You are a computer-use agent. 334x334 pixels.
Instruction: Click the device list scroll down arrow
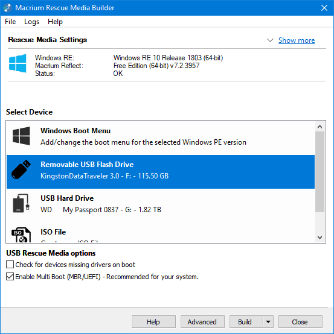tap(320, 237)
